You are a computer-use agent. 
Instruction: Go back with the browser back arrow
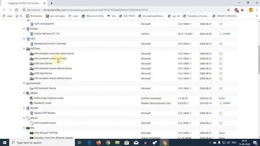pos(4,10)
